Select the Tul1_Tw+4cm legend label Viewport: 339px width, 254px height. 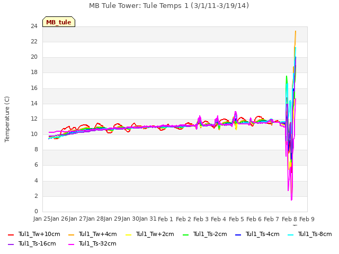point(97,234)
